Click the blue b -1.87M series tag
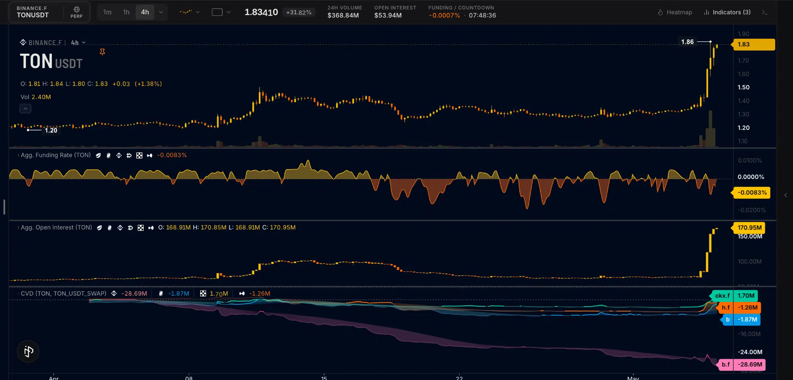The width and height of the screenshot is (793, 380). [x=740, y=320]
